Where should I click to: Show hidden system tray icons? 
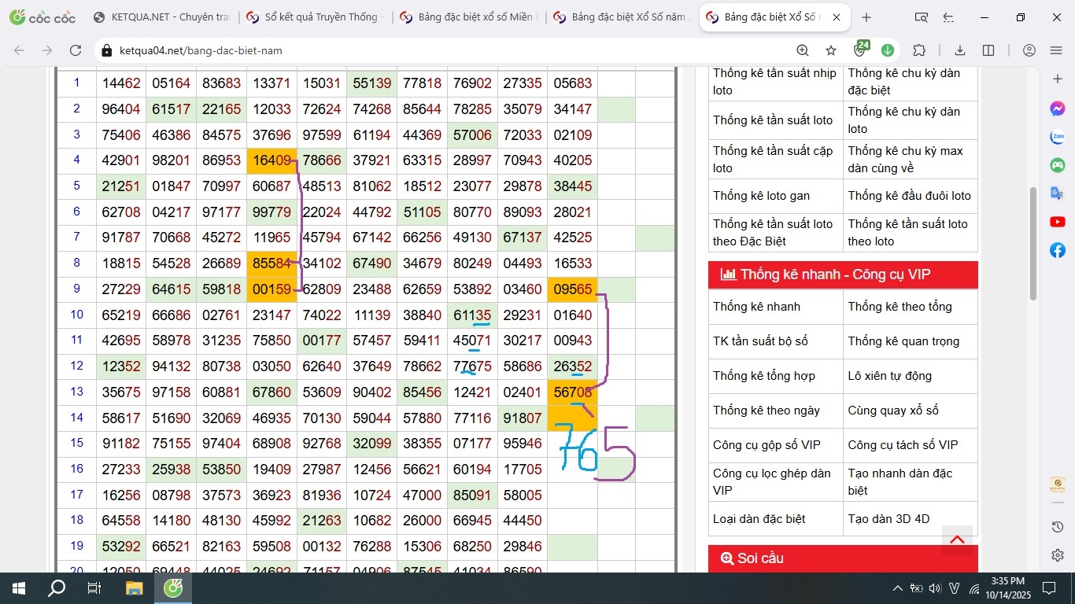click(x=897, y=588)
